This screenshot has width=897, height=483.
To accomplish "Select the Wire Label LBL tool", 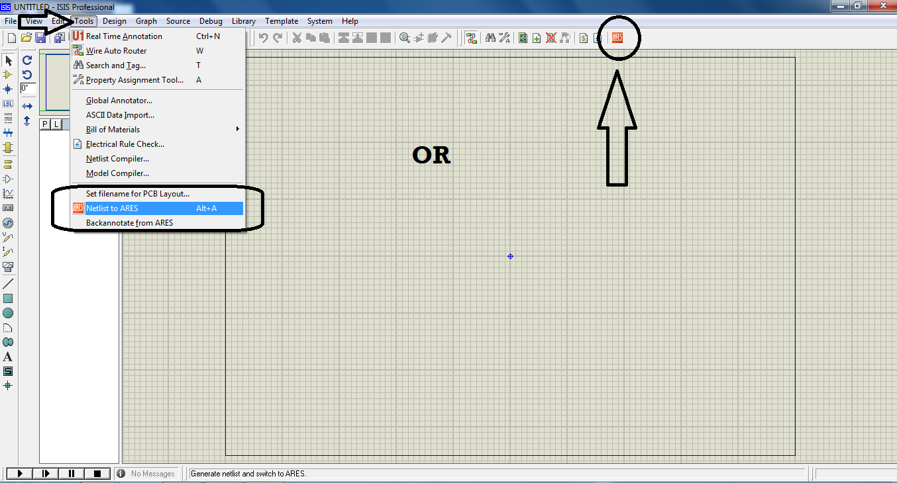I will click(x=8, y=104).
